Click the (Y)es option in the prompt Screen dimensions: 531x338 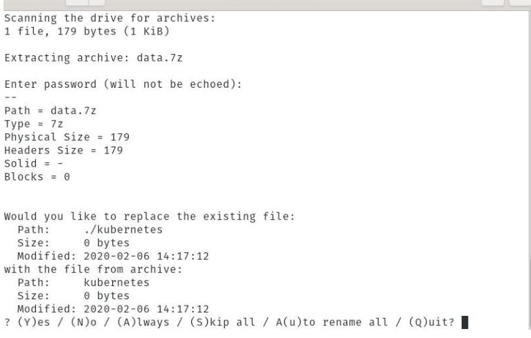[33, 322]
